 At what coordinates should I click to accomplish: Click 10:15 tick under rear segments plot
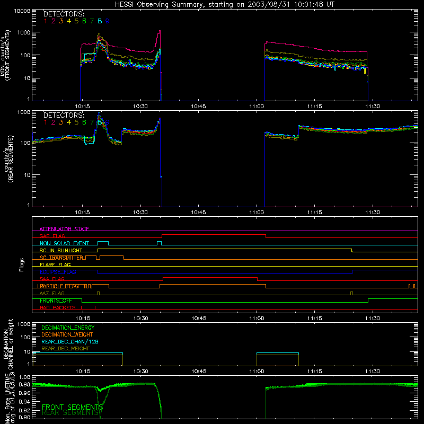(82, 213)
